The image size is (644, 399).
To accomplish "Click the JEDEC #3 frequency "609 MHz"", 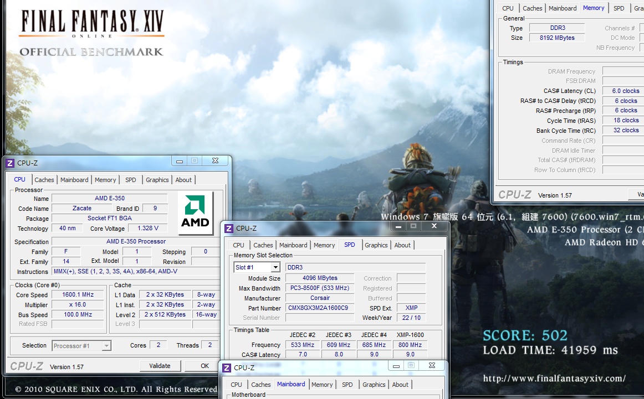I will click(x=339, y=345).
